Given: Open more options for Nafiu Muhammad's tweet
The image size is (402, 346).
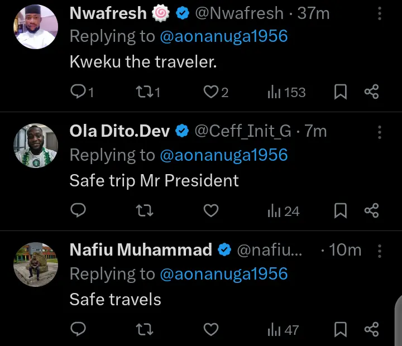Looking at the screenshot, I should click(x=380, y=251).
